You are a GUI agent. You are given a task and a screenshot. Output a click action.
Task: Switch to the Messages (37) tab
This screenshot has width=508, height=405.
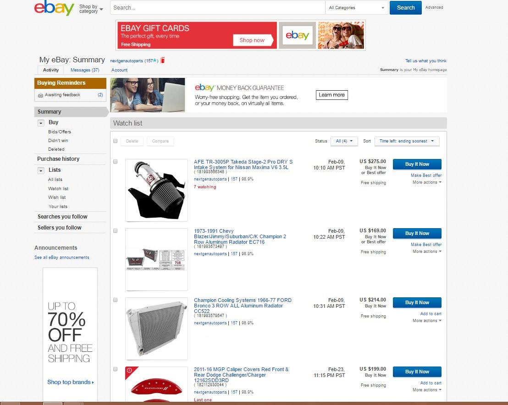(x=85, y=70)
